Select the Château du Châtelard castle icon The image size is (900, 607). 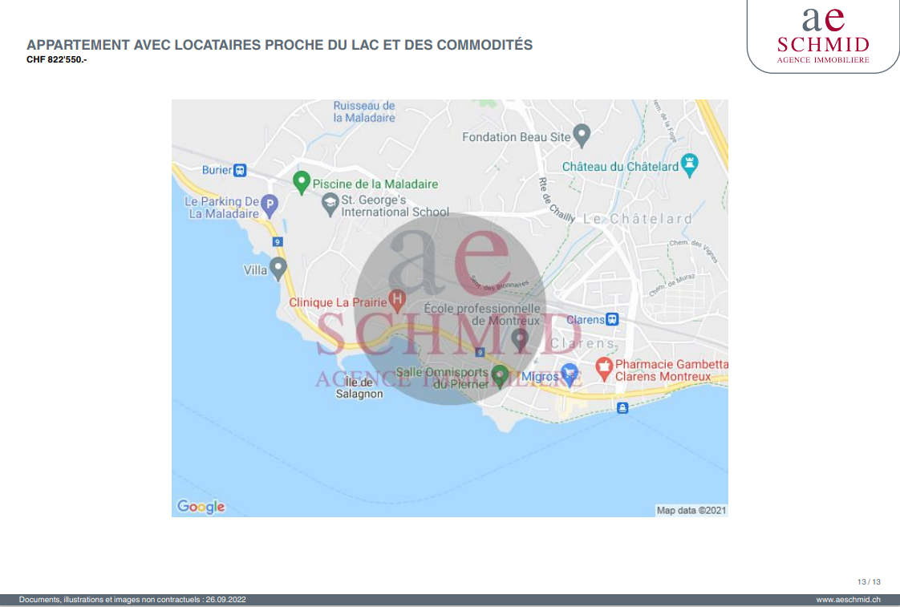click(x=690, y=165)
